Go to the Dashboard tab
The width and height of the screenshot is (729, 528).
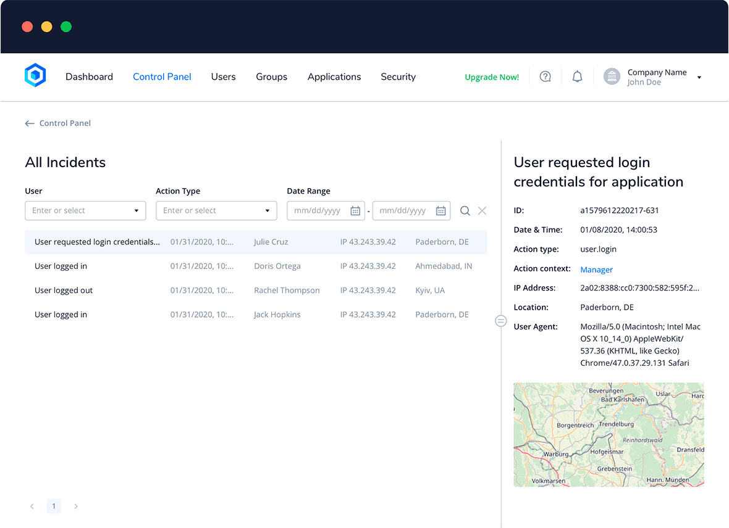(89, 76)
